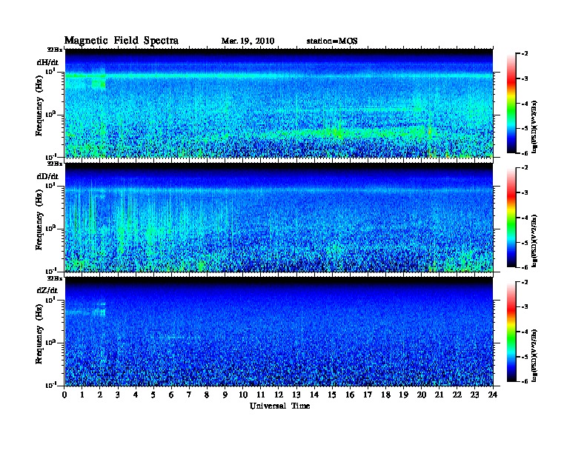Click the "24" hour tick label
This screenshot has width=587, height=453.
(493, 395)
